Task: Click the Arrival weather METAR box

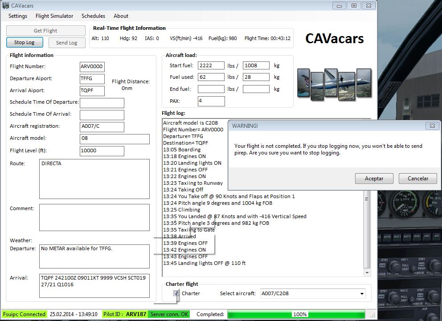Action: click(x=94, y=285)
